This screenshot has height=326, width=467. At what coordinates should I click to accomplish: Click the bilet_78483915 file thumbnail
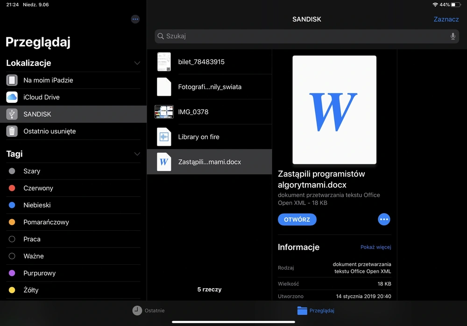[164, 62]
